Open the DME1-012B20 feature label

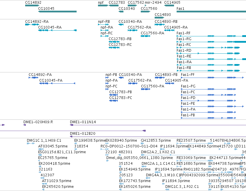tap(82, 134)
